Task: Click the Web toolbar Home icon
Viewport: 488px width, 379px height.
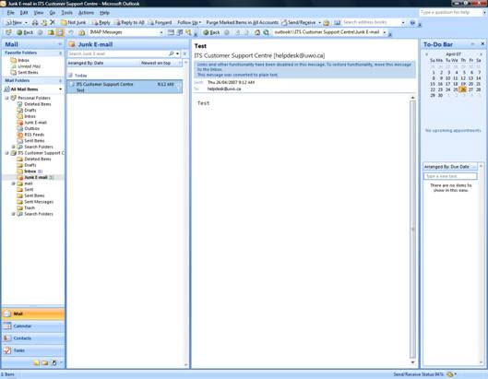Action: [x=257, y=32]
